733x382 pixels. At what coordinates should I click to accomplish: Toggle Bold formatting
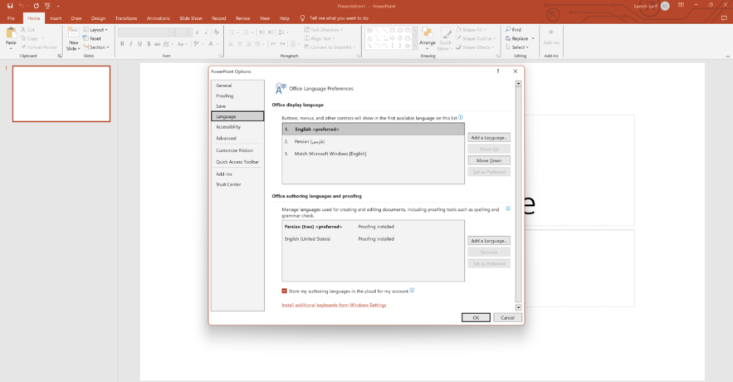point(122,44)
